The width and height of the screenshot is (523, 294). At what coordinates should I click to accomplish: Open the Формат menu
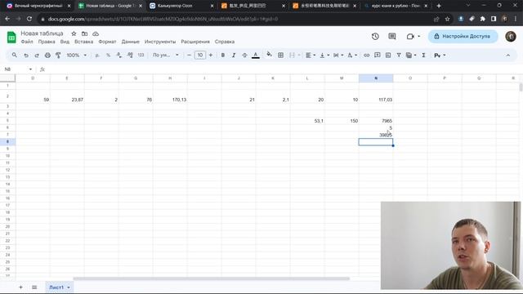pos(107,42)
